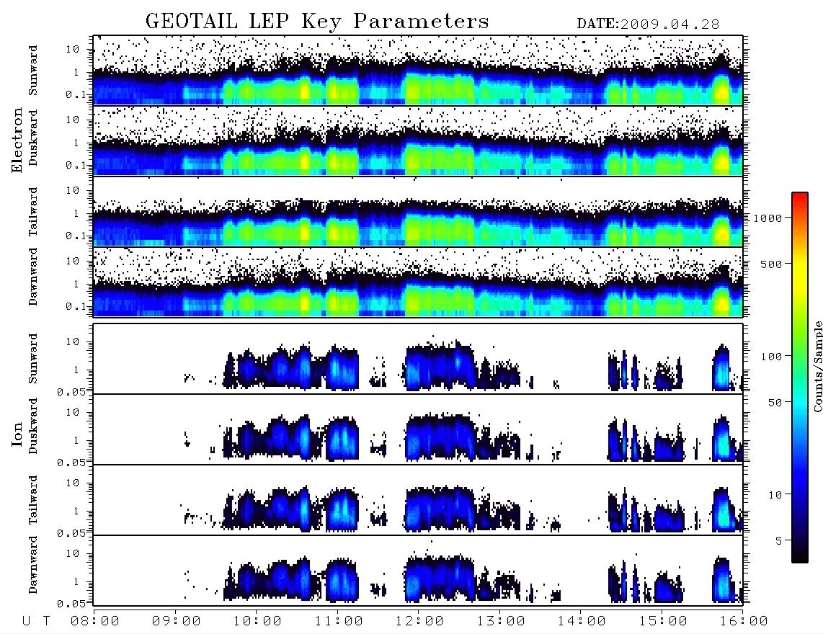Click the 16:00 time axis tick label
This screenshot has height=634, width=823.
pos(744,621)
